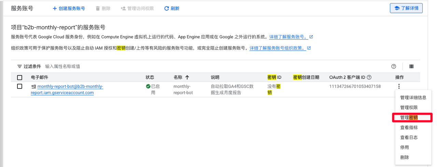Choose 查看指标 in the actions menu

click(x=413, y=127)
